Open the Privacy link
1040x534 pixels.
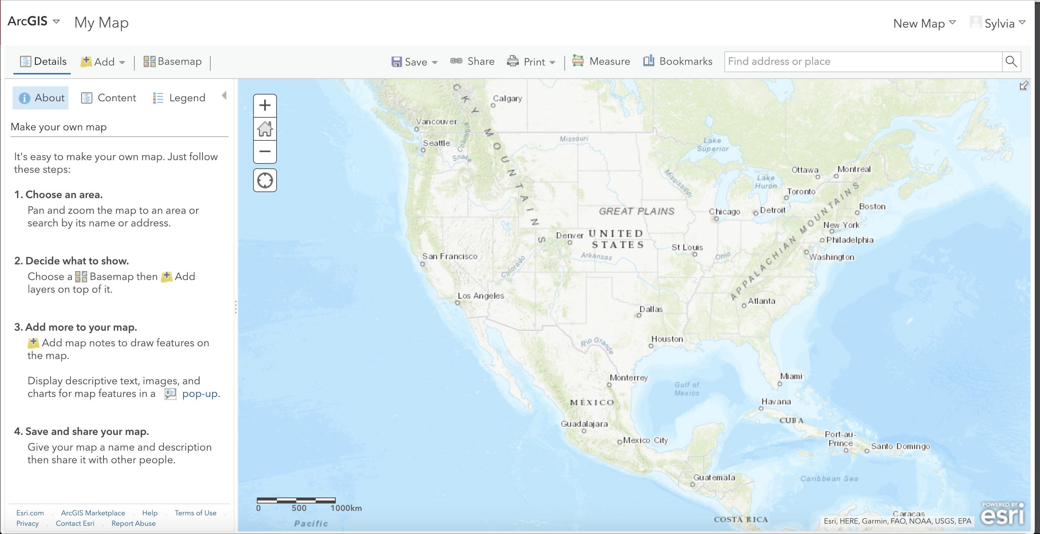[x=28, y=524]
